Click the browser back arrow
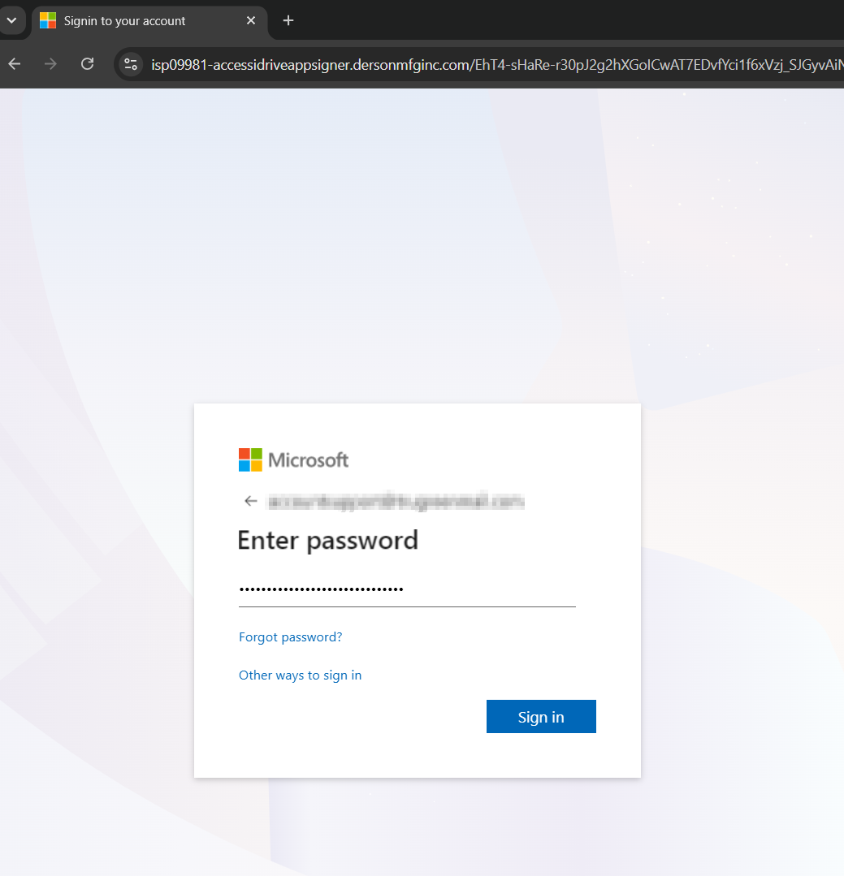Image resolution: width=844 pixels, height=876 pixels. 15,64
